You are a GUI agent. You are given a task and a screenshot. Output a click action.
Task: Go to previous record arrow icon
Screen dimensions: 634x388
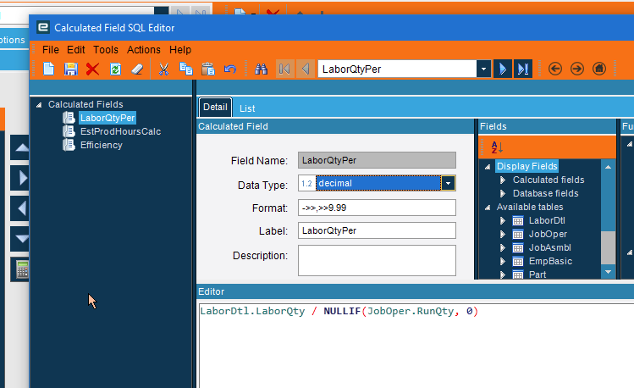pos(306,69)
